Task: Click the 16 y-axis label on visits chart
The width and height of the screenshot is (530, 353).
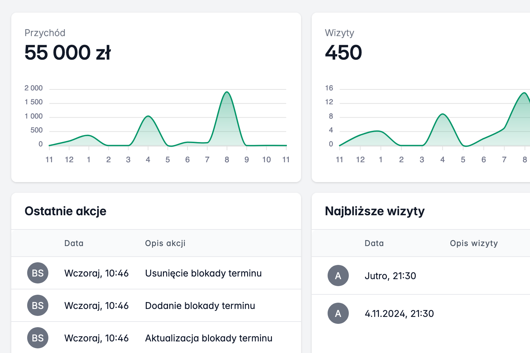Action: point(329,88)
